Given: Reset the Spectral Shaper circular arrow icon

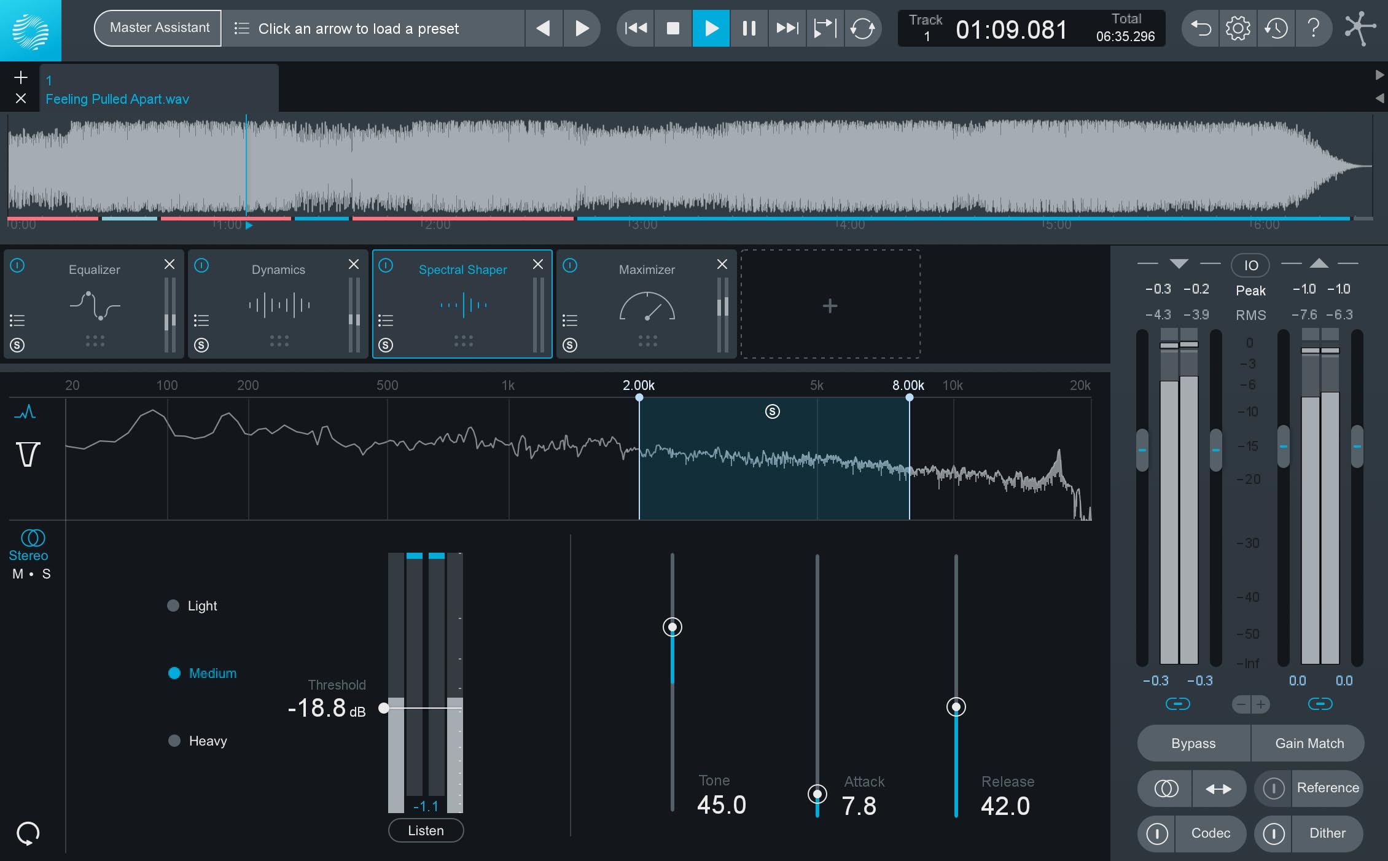Looking at the screenshot, I should (28, 833).
